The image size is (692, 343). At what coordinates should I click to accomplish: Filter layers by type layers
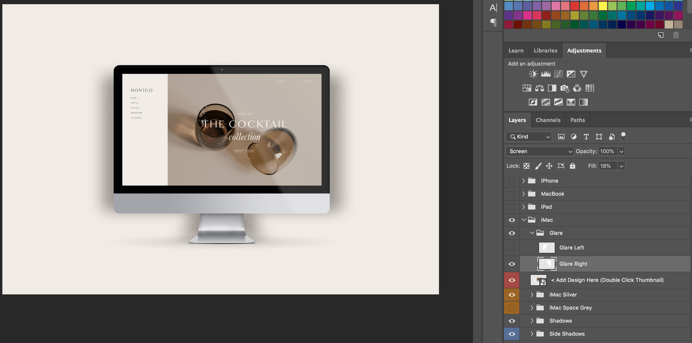click(586, 137)
